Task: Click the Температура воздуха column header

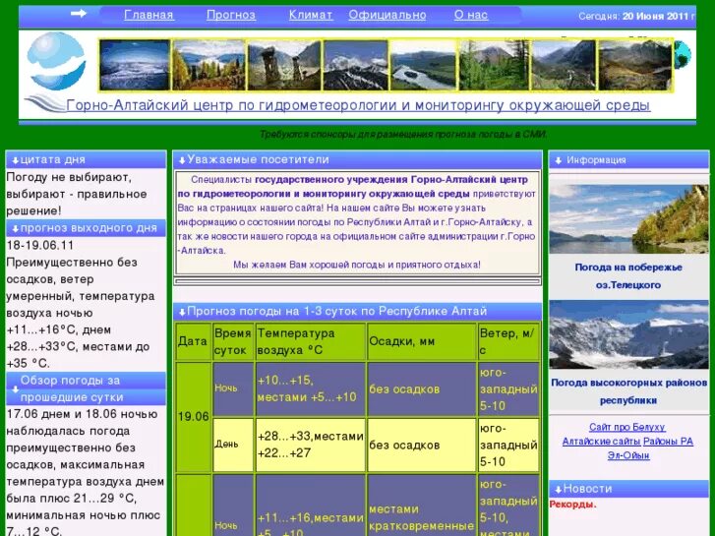Action: (311, 341)
